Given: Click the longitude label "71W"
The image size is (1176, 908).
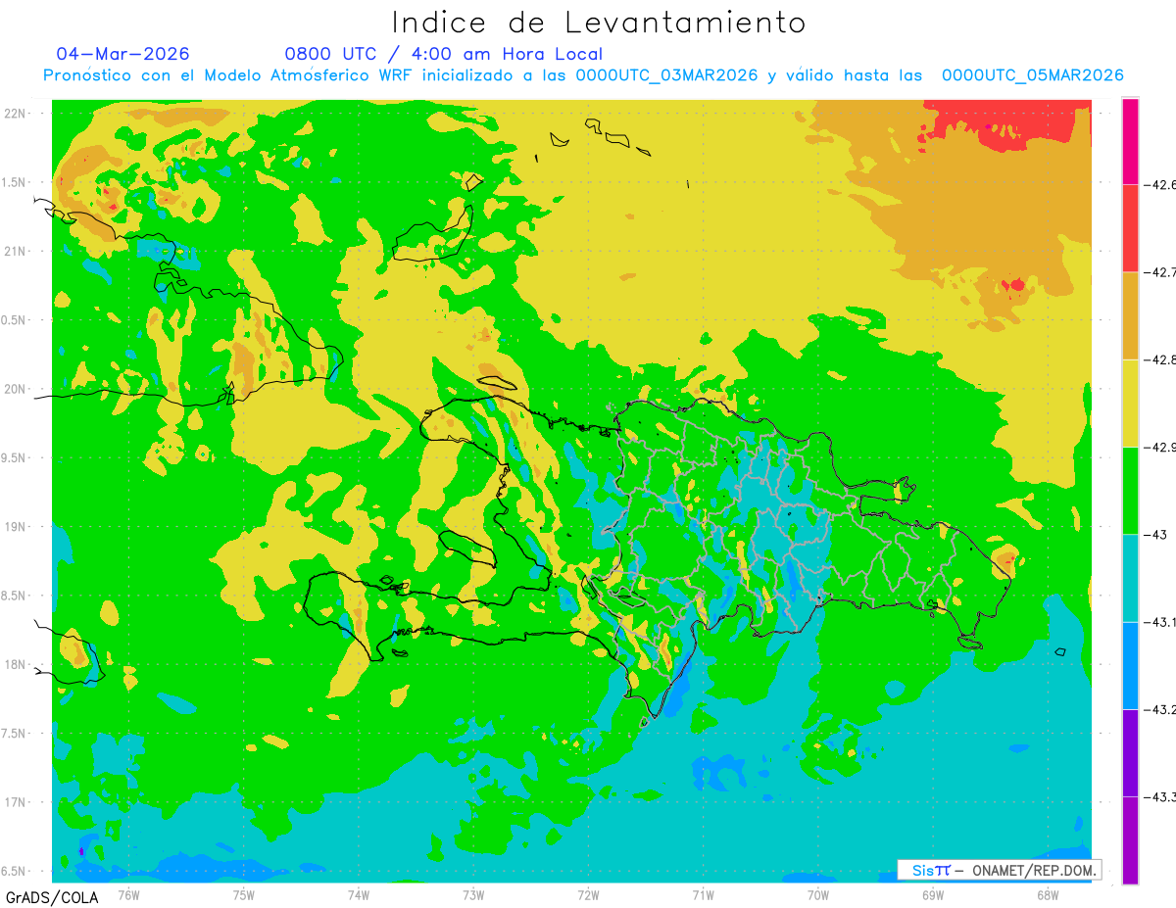Looking at the screenshot, I should (x=703, y=895).
